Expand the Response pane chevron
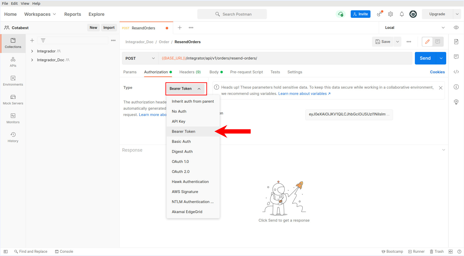The height and width of the screenshot is (256, 464). 444,150
